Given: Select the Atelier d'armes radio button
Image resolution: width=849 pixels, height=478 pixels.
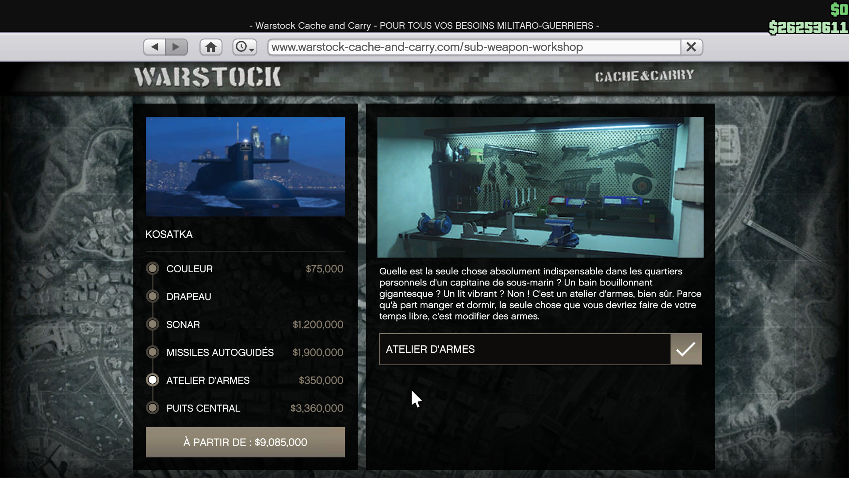Looking at the screenshot, I should [153, 380].
